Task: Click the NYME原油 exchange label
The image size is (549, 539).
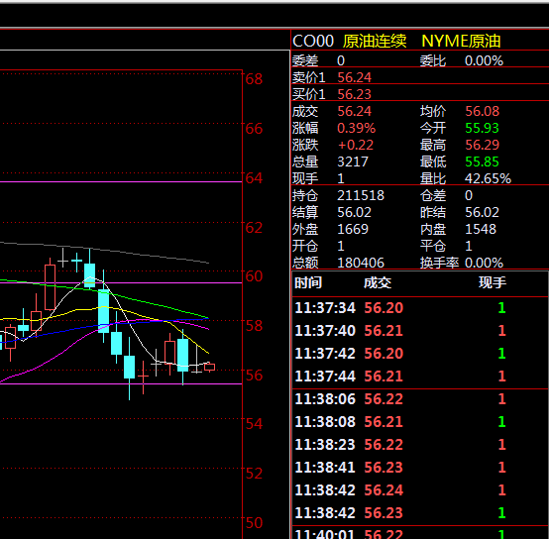Action: point(461,42)
